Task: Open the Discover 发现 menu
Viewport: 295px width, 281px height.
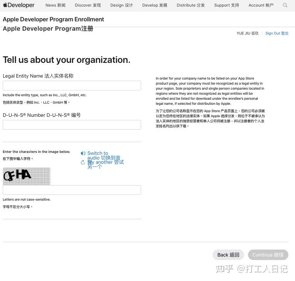Action: click(88, 5)
